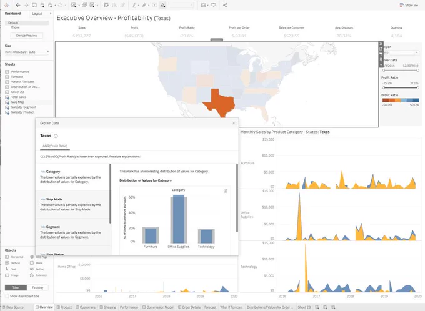Open the Region filter dropdown
The height and width of the screenshot is (311, 425).
tap(401, 52)
